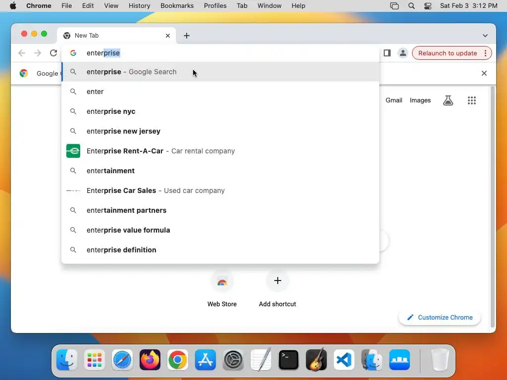Screen dimensions: 507x380
Task: Pick the enterprise nyc suggestion
Action: (220, 111)
